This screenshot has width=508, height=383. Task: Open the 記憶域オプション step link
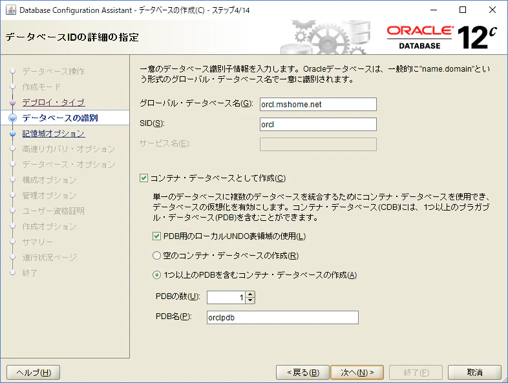54,134
